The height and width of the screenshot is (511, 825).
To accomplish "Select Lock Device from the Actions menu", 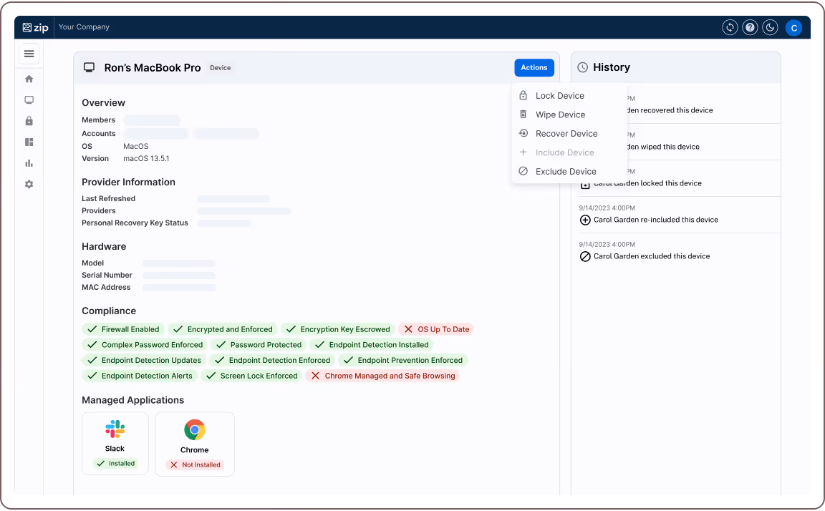I will point(560,95).
